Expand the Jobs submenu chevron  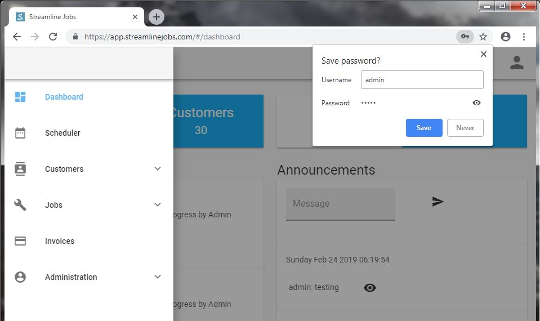[158, 205]
